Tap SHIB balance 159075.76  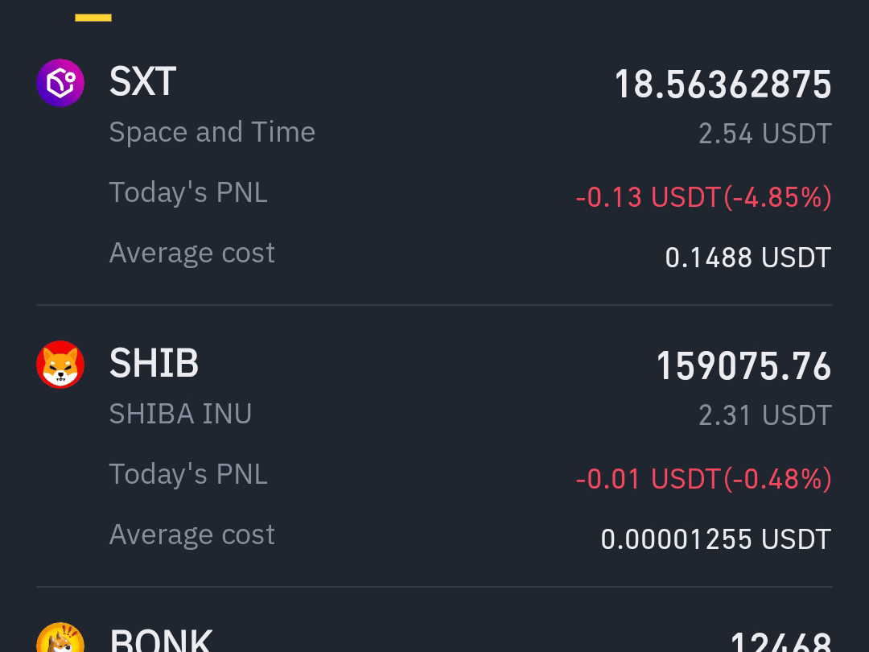743,366
